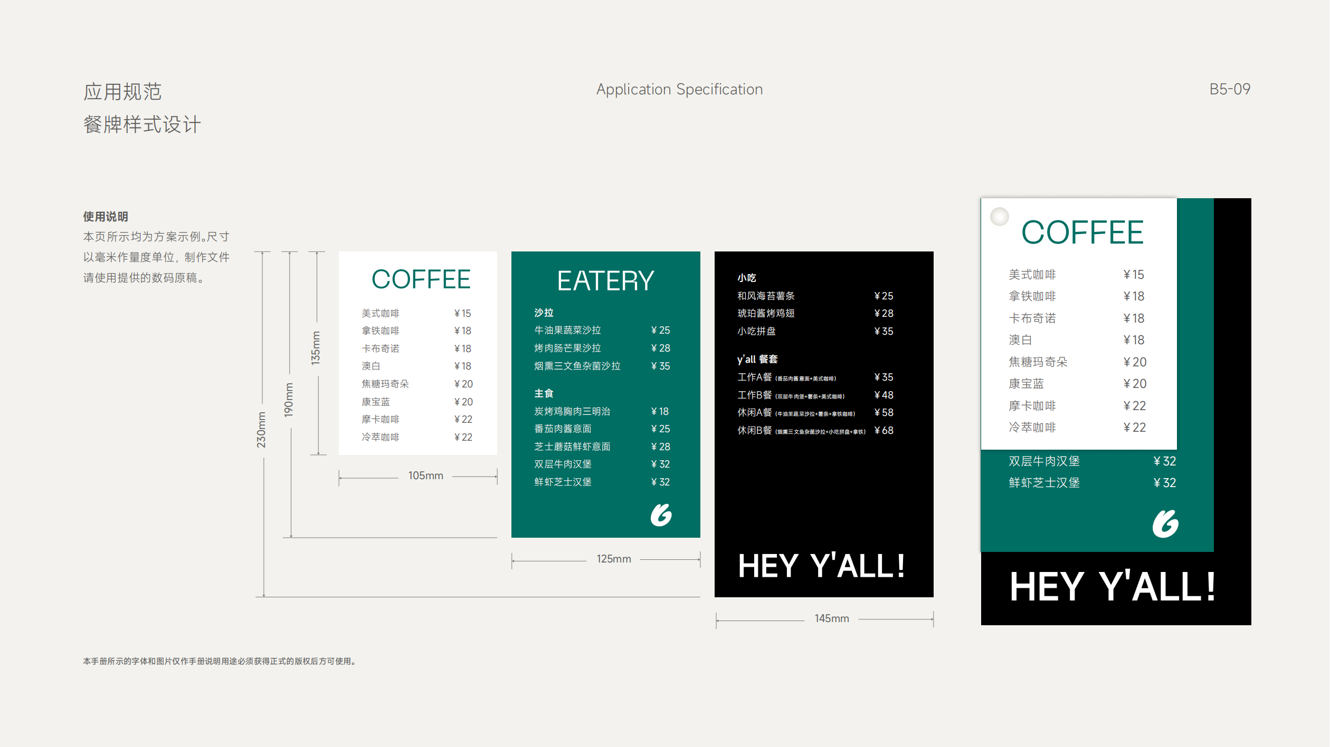Click the 125mm dimension label

pos(613,559)
